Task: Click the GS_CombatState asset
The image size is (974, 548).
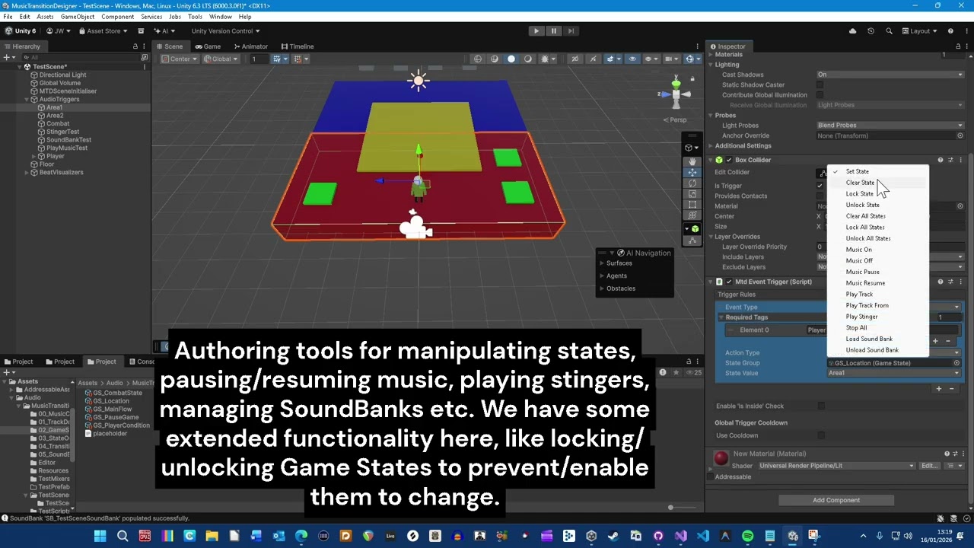Action: [117, 393]
